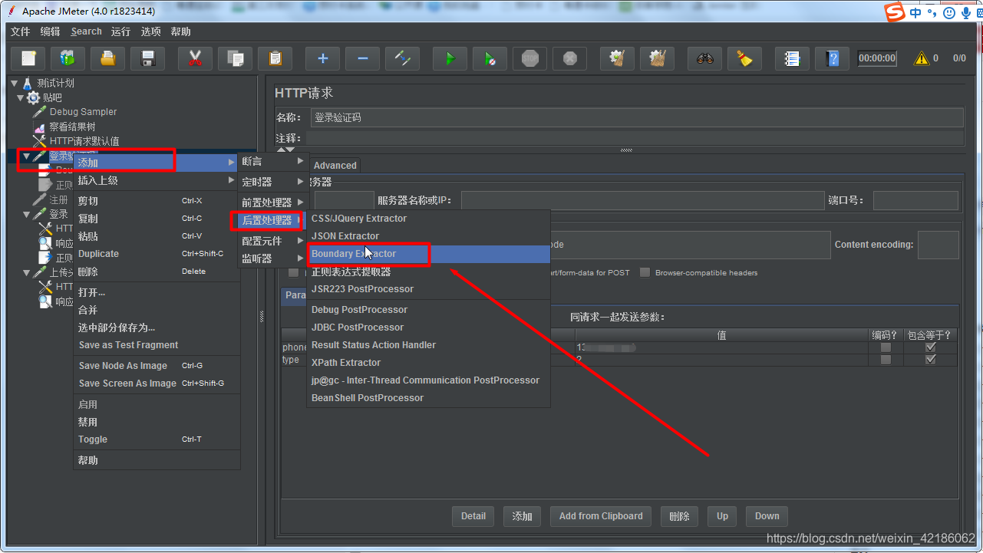Click the Clear results broom icon
This screenshot has width=983, height=553.
(x=617, y=58)
